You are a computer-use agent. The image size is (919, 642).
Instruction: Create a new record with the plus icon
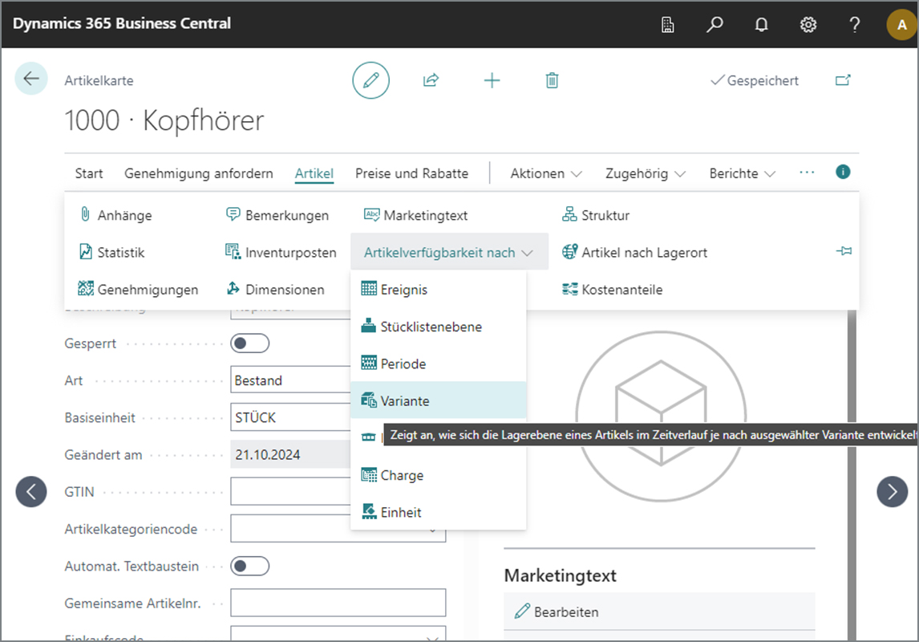click(492, 80)
